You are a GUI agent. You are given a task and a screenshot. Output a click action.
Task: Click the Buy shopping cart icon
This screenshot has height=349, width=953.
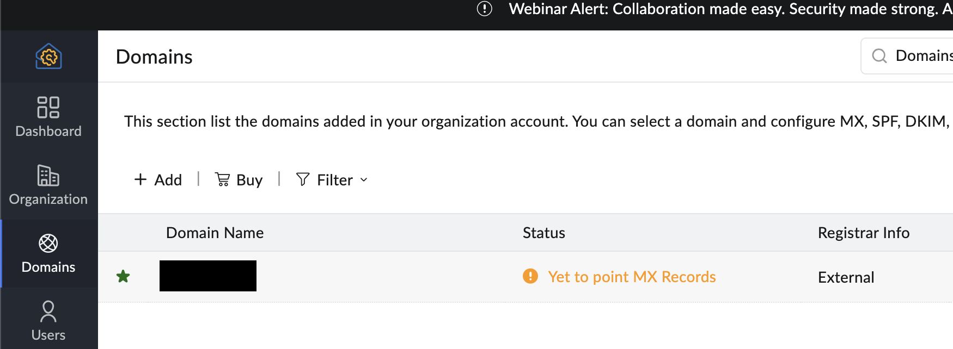point(222,179)
